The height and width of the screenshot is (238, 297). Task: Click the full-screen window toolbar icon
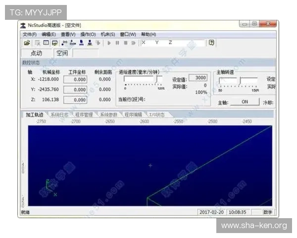click(46, 43)
